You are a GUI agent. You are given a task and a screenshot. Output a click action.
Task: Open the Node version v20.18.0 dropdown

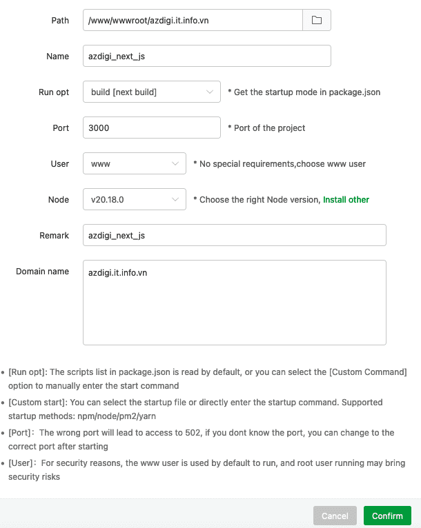point(134,199)
